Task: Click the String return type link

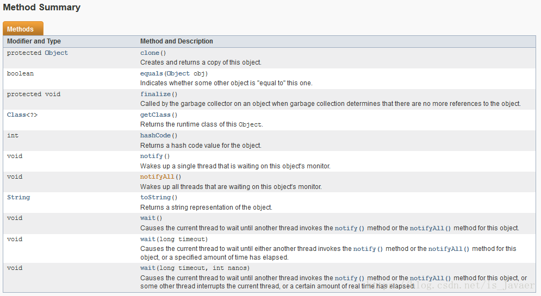Action: coord(18,197)
